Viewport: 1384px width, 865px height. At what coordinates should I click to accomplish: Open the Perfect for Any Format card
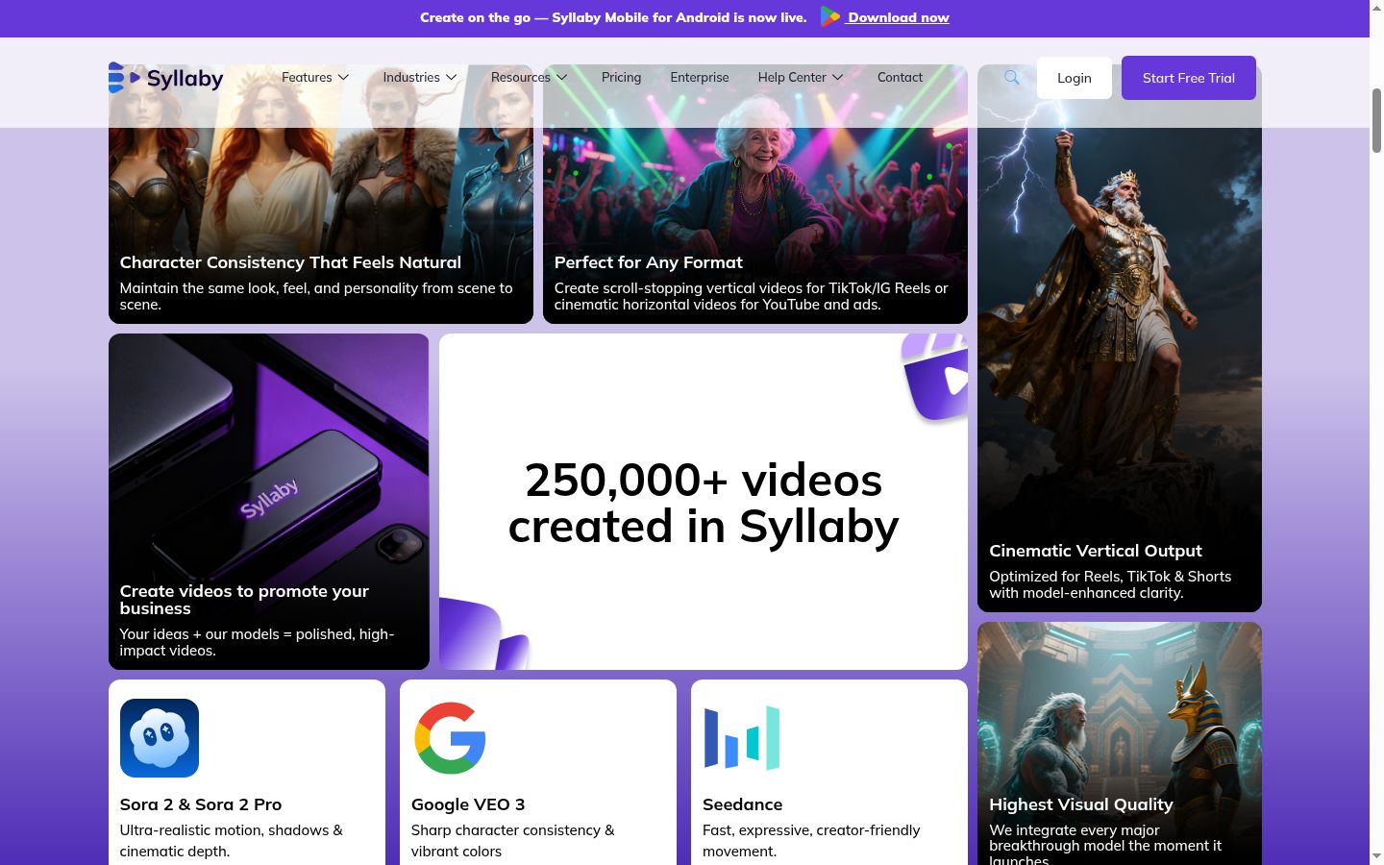[755, 194]
